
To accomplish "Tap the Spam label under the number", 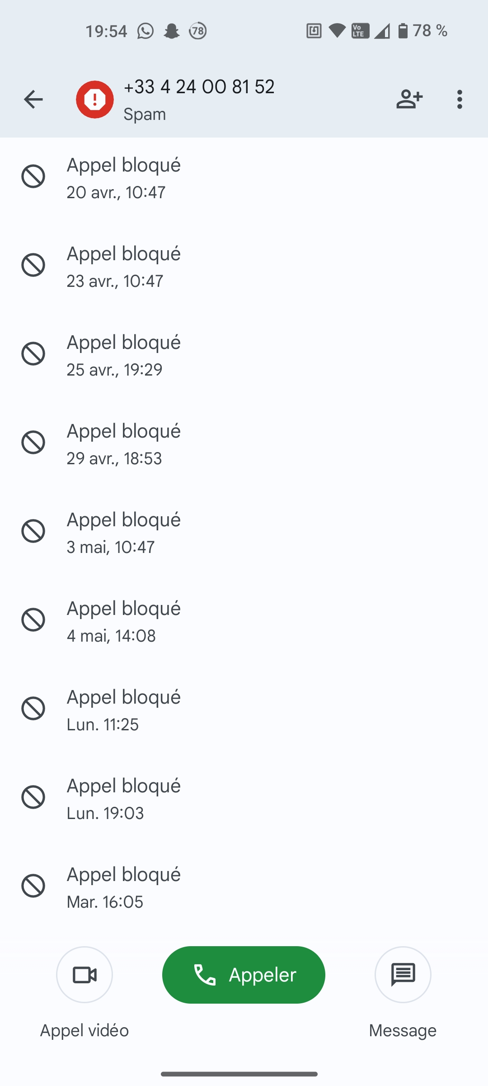I will tap(145, 114).
